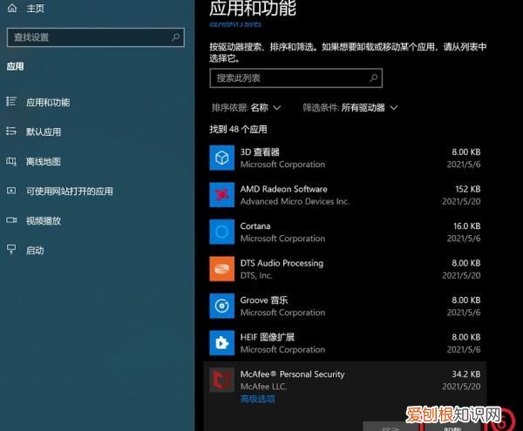523x431 pixels.
Task: Click the HEIF 图像扩展 app icon
Action: [221, 343]
